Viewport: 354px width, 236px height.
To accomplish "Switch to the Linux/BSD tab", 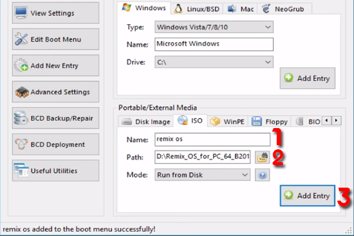I will tap(197, 9).
